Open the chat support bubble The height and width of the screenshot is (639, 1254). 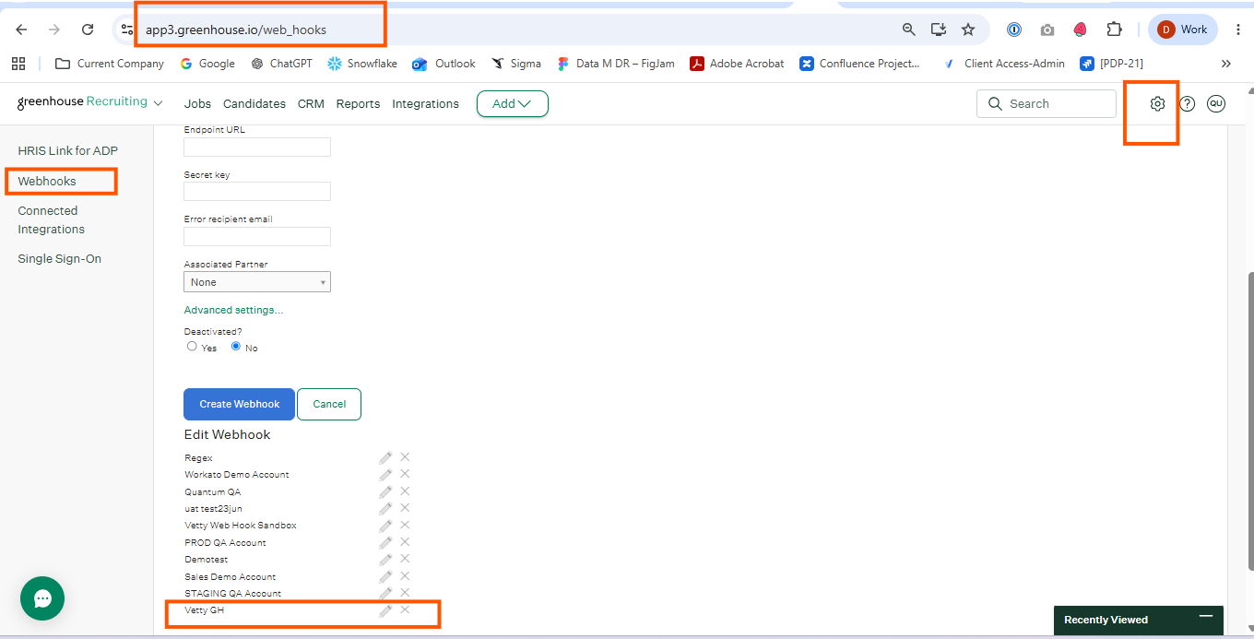pyautogui.click(x=42, y=598)
